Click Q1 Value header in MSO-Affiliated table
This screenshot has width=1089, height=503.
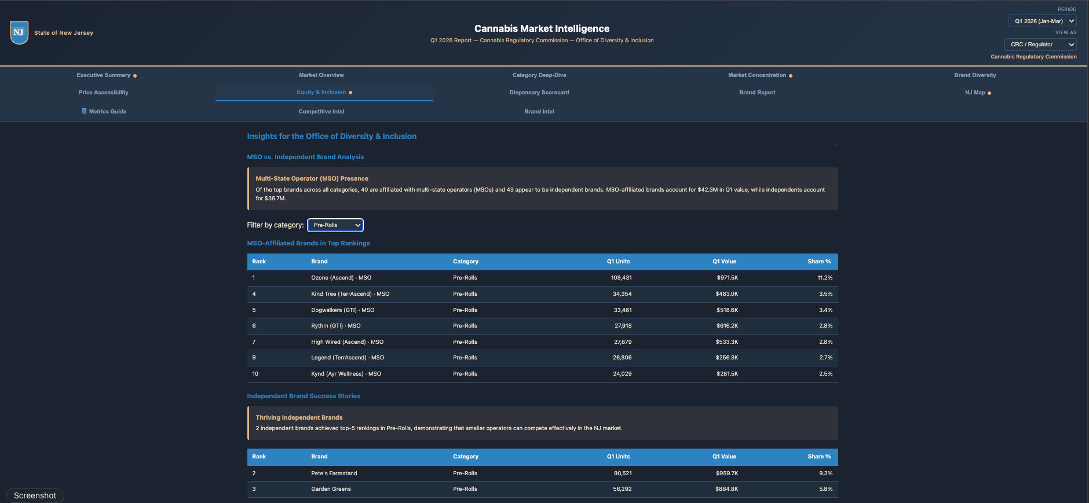725,262
